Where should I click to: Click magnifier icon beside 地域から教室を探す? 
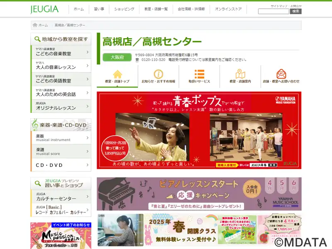37,39
